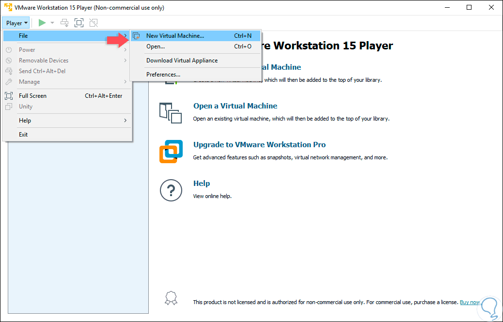The image size is (503, 322).
Task: Click the Buy now link
Action: click(x=470, y=302)
